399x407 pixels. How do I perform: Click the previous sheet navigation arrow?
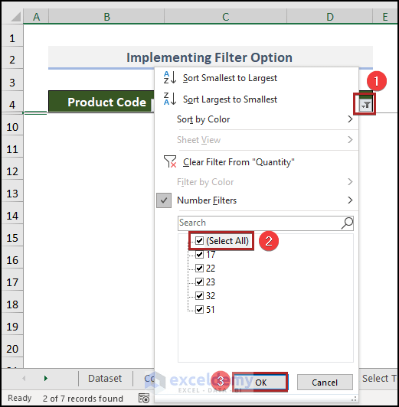click(x=24, y=378)
